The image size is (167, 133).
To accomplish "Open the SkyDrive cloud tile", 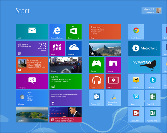I will coord(74,48).
